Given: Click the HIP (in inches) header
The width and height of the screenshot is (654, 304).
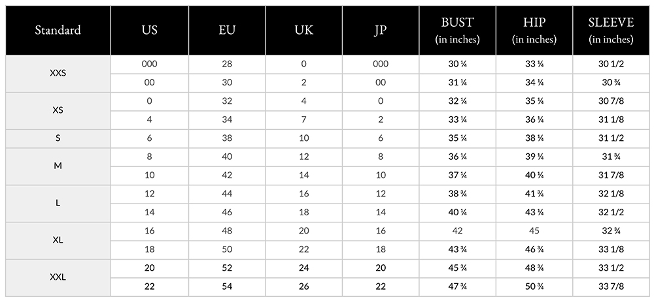Looking at the screenshot, I should click(x=534, y=31).
